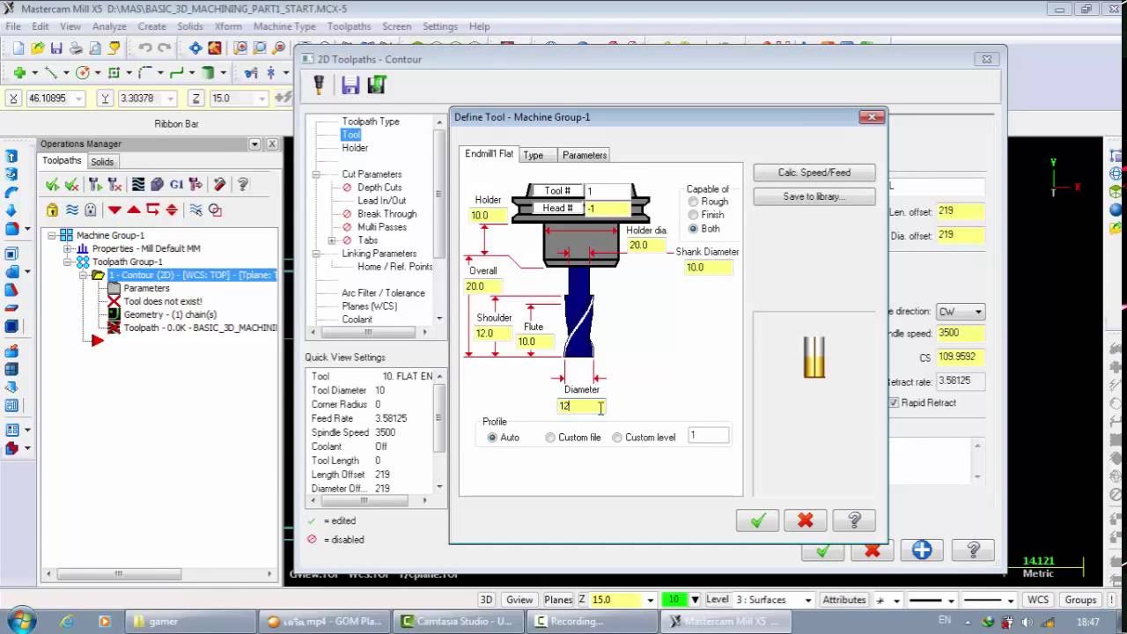
Task: Click the Holder dia. input field
Action: point(646,246)
